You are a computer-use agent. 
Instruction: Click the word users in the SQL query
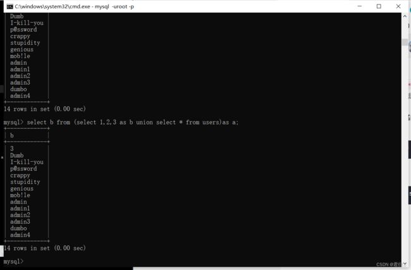coord(211,123)
